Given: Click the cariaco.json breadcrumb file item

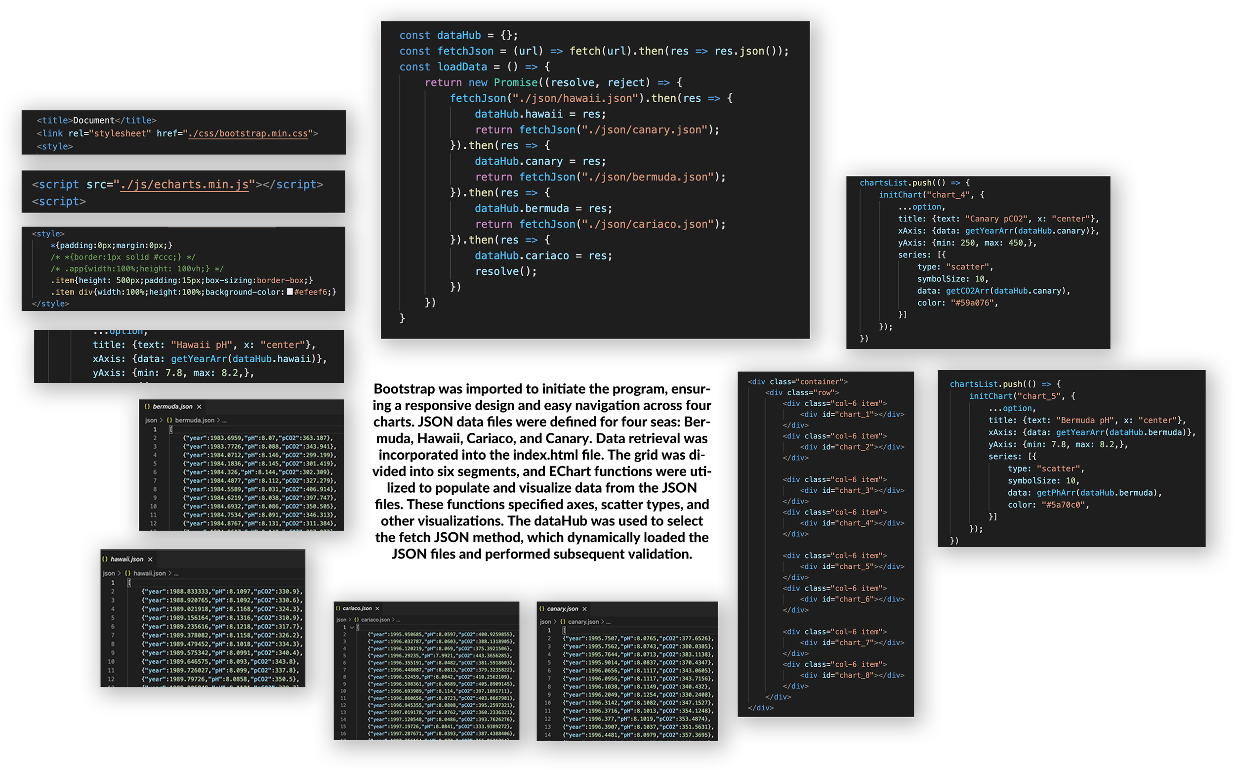Looking at the screenshot, I should coord(375,620).
